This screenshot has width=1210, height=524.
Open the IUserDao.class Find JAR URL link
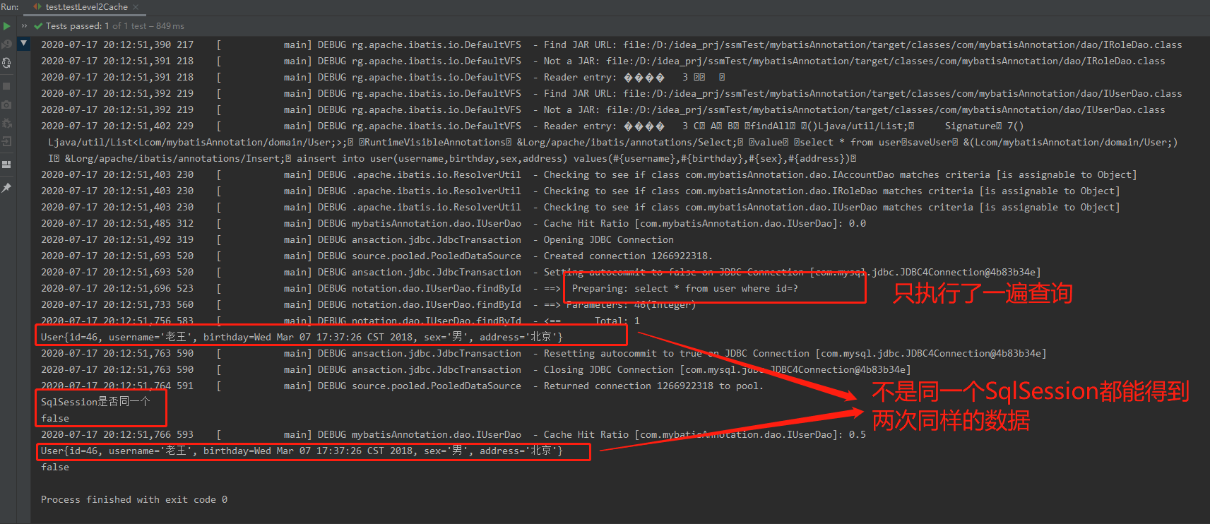pos(903,93)
